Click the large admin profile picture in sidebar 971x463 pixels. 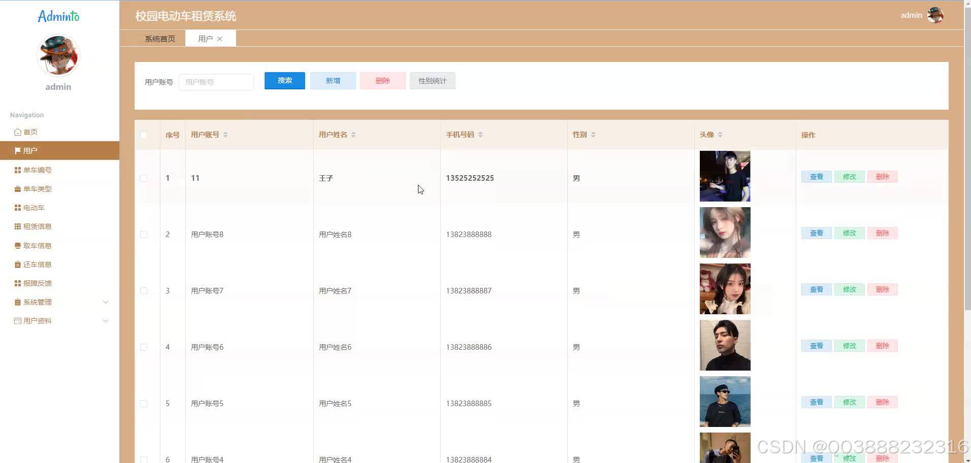coord(58,55)
